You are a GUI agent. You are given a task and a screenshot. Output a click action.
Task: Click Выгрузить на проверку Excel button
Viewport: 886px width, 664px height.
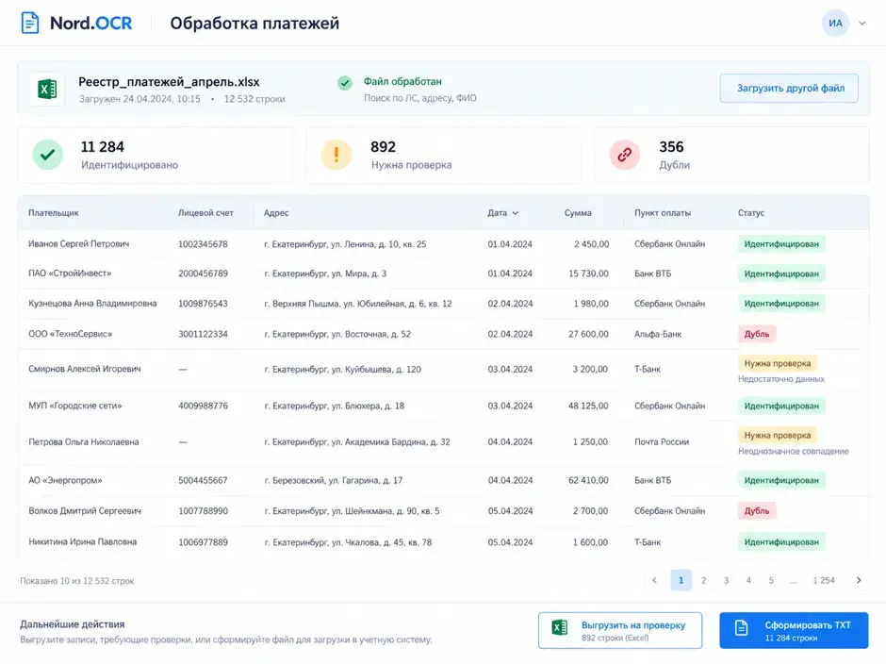[620, 631]
